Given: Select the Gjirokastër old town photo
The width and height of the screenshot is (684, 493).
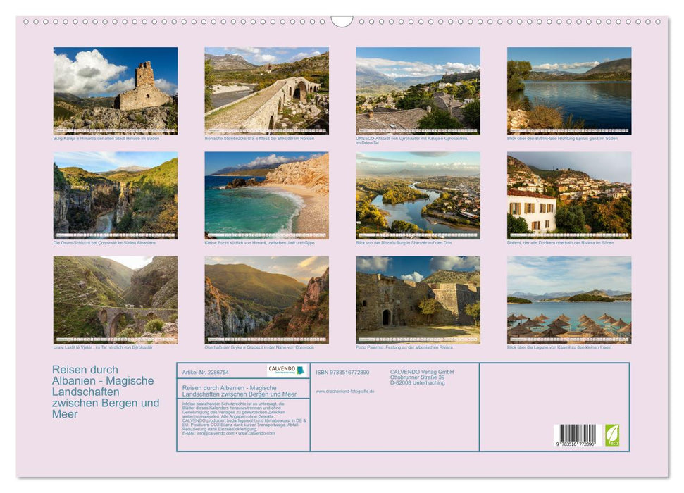Looking at the screenshot, I should [418, 91].
